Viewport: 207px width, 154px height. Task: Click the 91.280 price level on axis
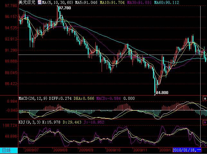(9, 50)
